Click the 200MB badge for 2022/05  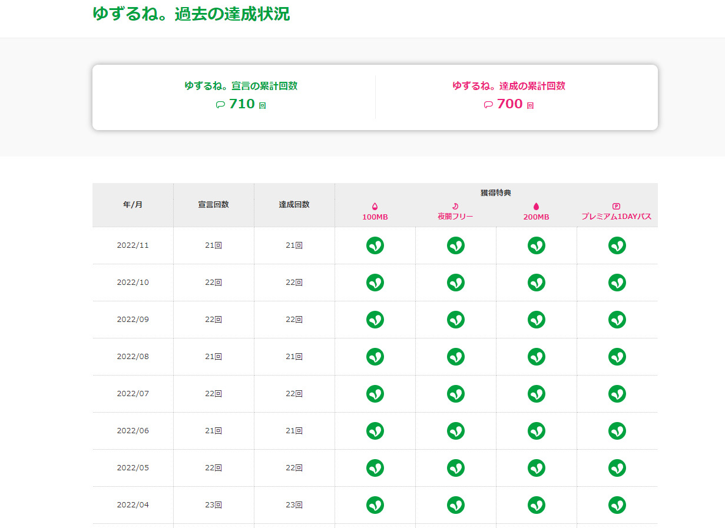[x=537, y=468]
